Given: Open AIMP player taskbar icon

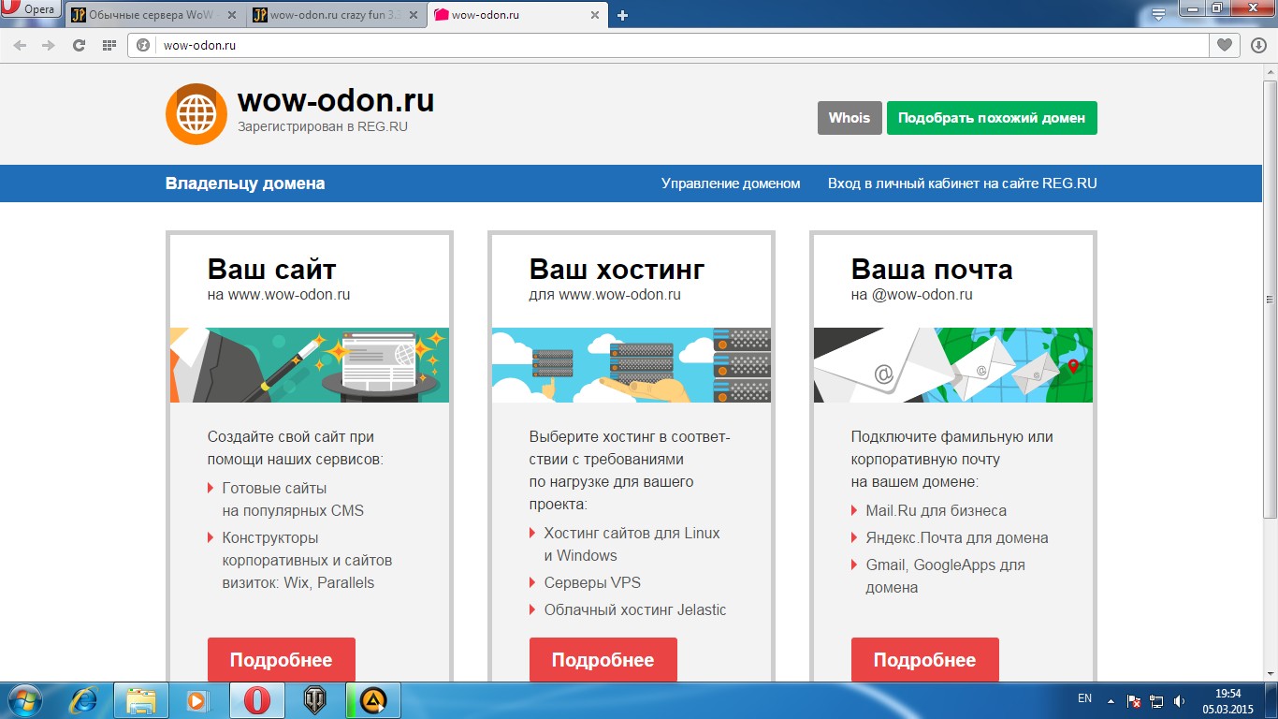Looking at the screenshot, I should coord(373,700).
